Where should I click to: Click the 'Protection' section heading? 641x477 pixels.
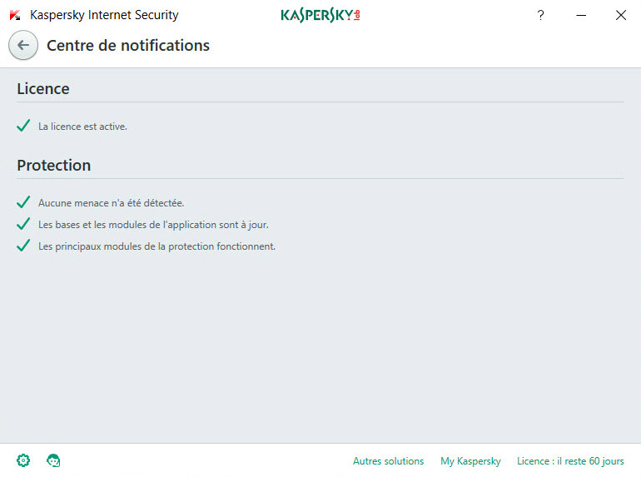(x=53, y=165)
